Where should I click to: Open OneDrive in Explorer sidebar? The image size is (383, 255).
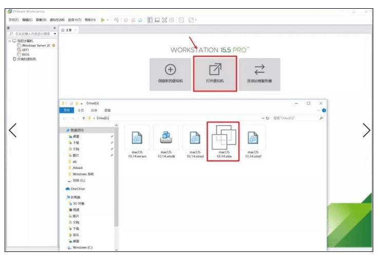coord(77,189)
